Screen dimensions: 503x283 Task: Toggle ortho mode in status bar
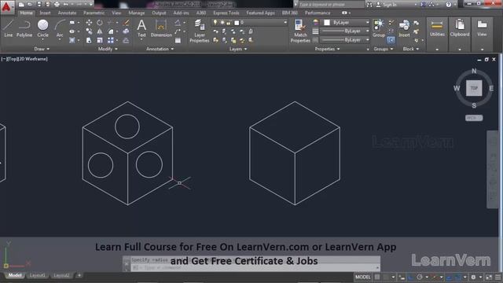tap(410, 277)
